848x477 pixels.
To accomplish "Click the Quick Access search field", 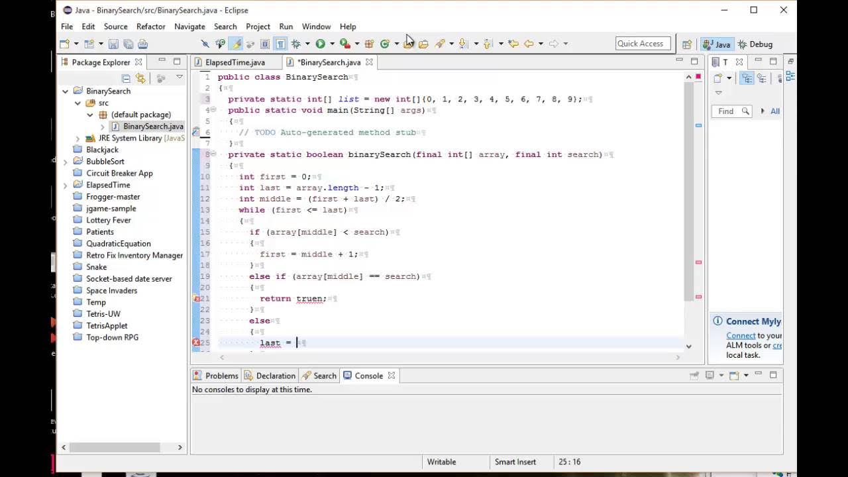I will click(x=643, y=44).
